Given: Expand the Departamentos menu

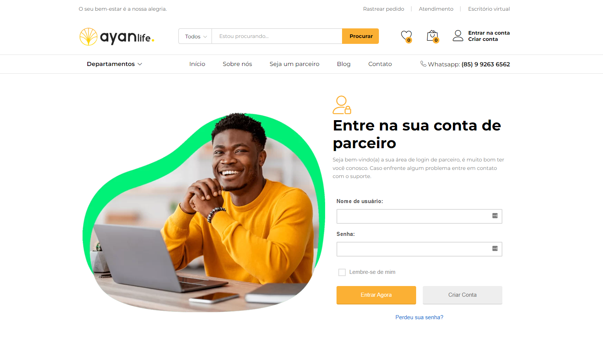Looking at the screenshot, I should coord(115,64).
